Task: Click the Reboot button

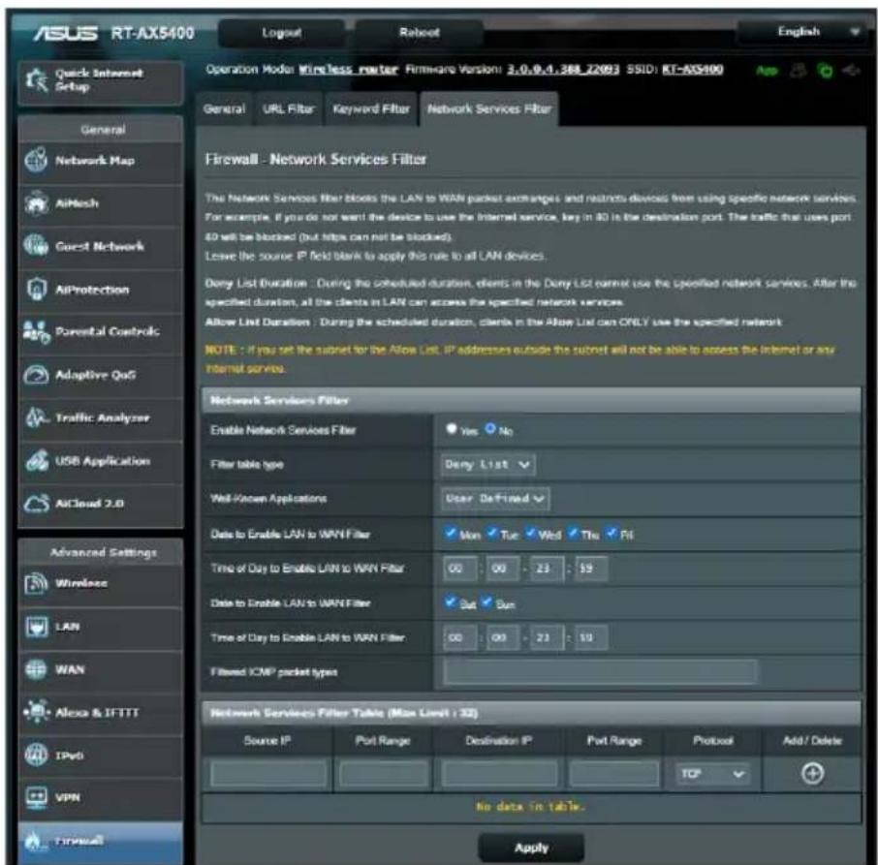Action: [x=419, y=33]
